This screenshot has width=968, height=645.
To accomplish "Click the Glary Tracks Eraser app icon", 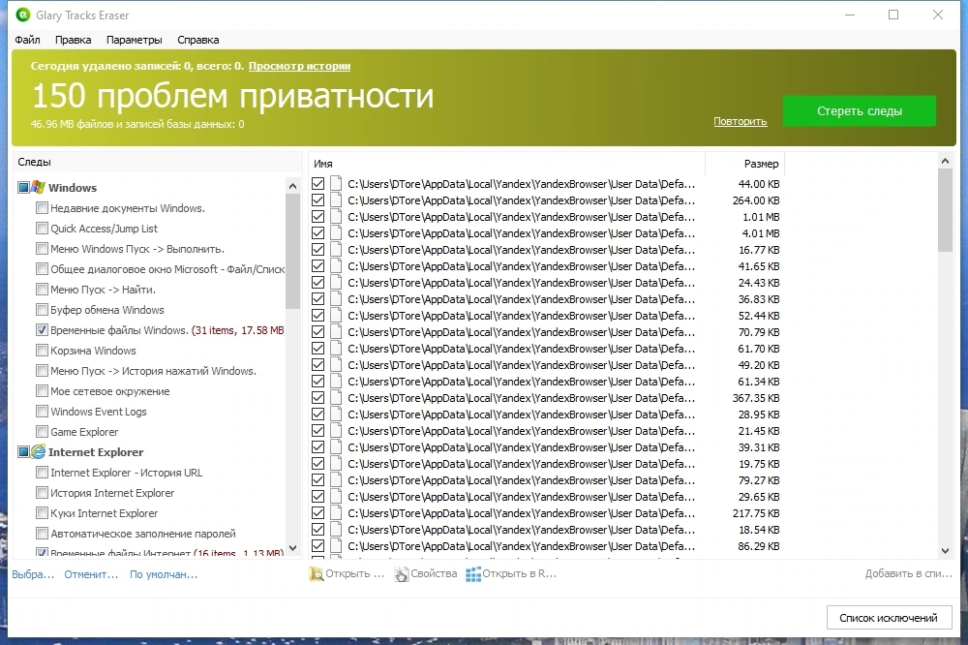I will (23, 15).
